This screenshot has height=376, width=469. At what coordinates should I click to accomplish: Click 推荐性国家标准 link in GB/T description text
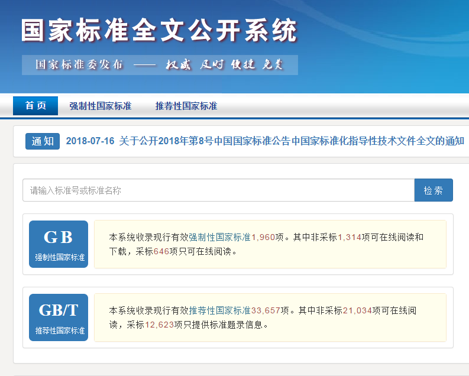click(x=220, y=310)
